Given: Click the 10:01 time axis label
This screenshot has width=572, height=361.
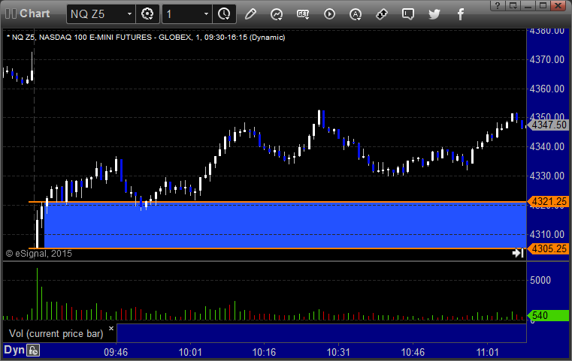Looking at the screenshot, I should pyautogui.click(x=190, y=352).
